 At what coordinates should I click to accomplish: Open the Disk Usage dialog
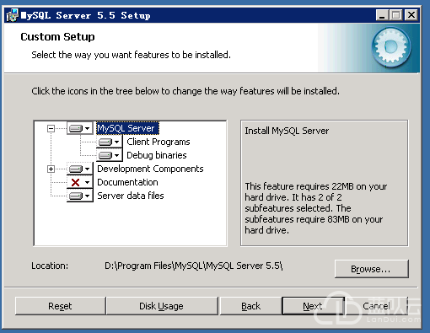(162, 306)
